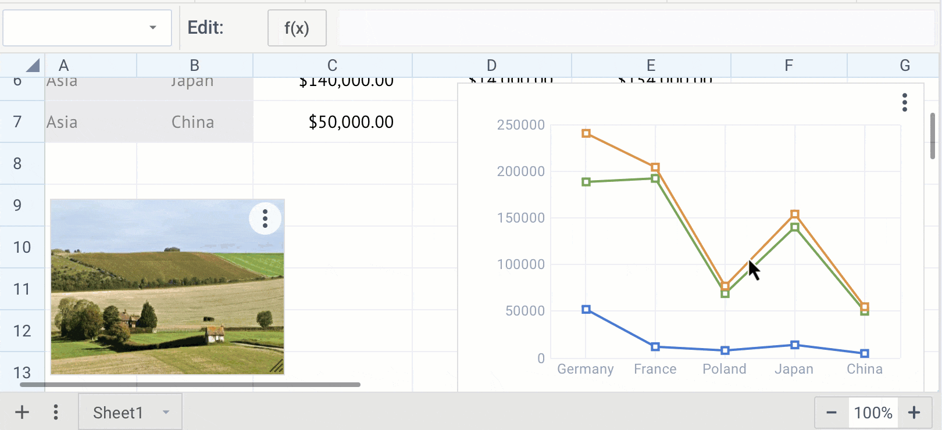Viewport: 942px width, 430px height.
Task: Open the chart's three-dot options menu
Action: (904, 102)
